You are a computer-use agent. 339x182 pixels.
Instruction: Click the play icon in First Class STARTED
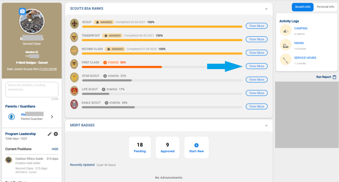coord(105,62)
